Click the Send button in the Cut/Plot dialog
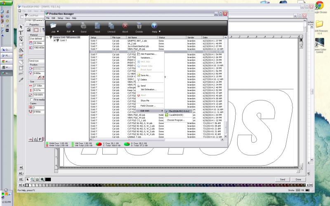Viewport: 330px width, 206px height. click(283, 179)
